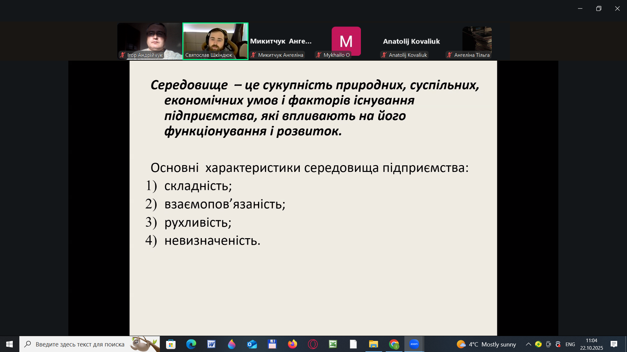The image size is (627, 352).
Task: Open the Windows Start menu
Action: pos(9,344)
